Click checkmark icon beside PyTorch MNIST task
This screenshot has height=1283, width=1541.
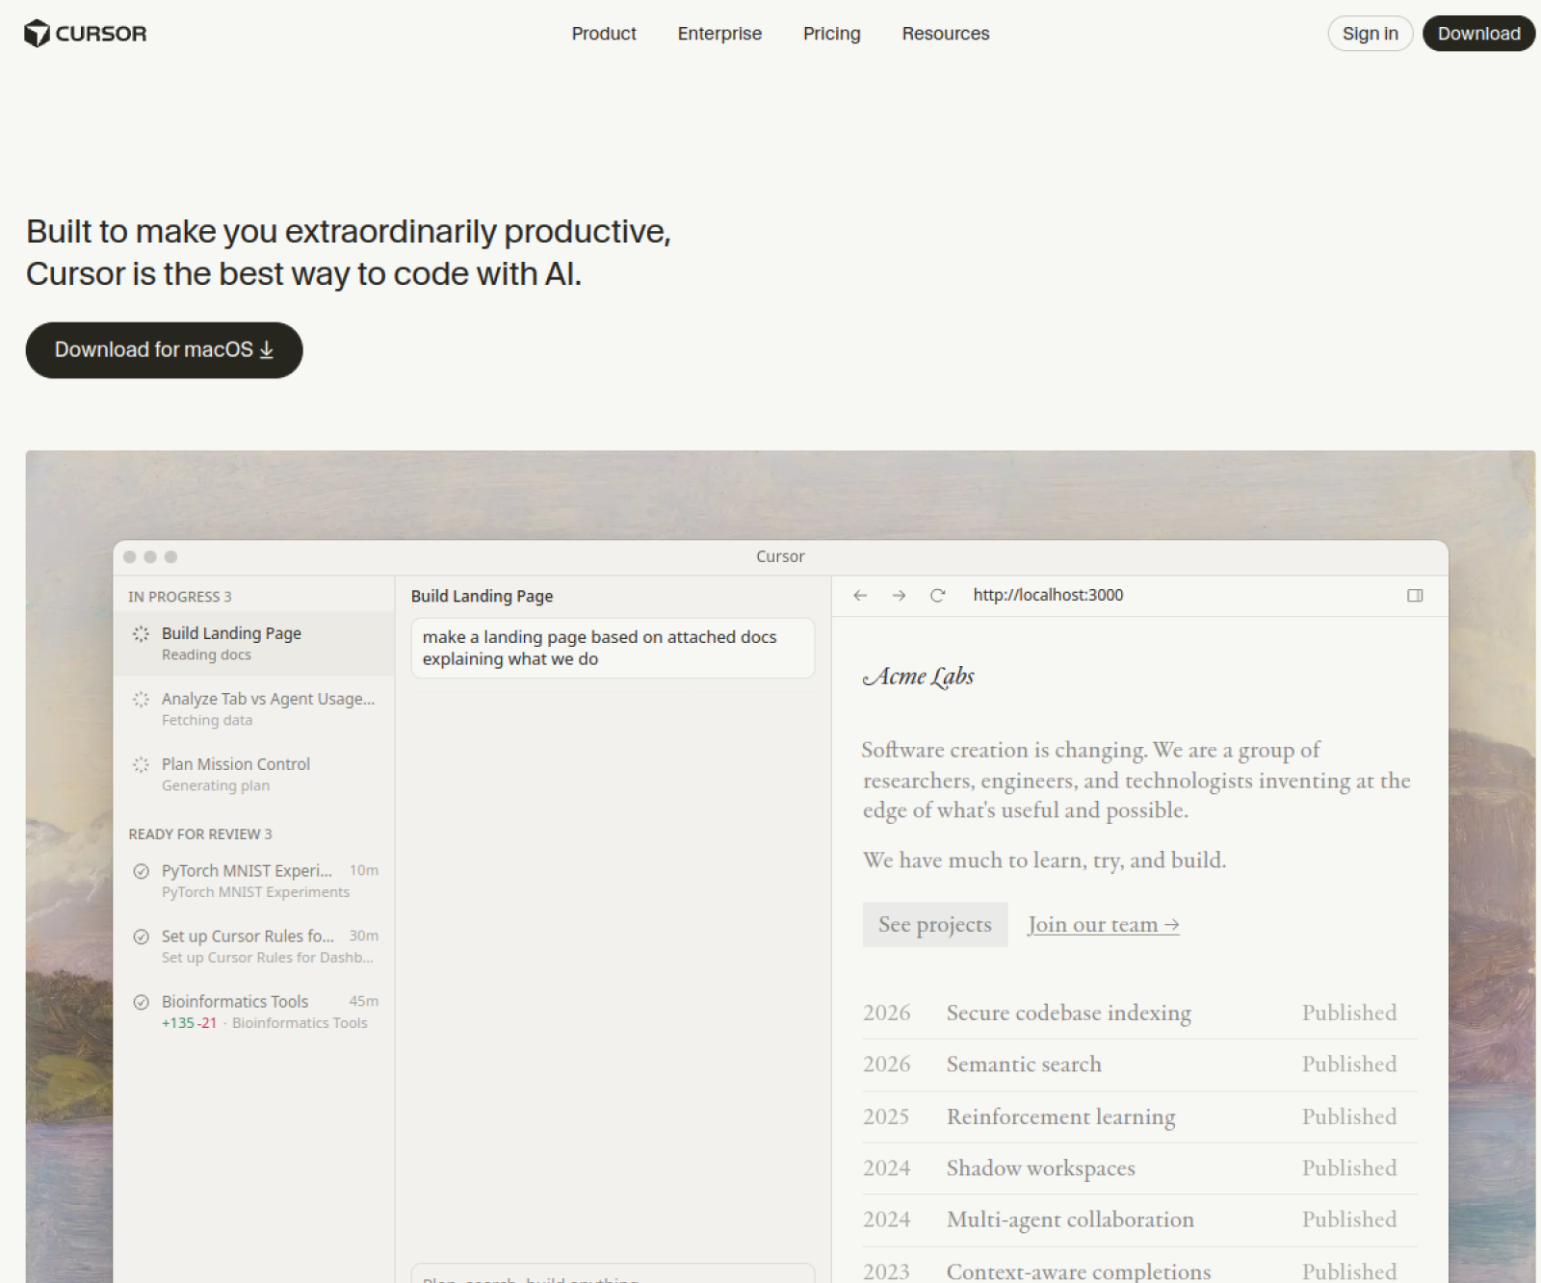141,871
